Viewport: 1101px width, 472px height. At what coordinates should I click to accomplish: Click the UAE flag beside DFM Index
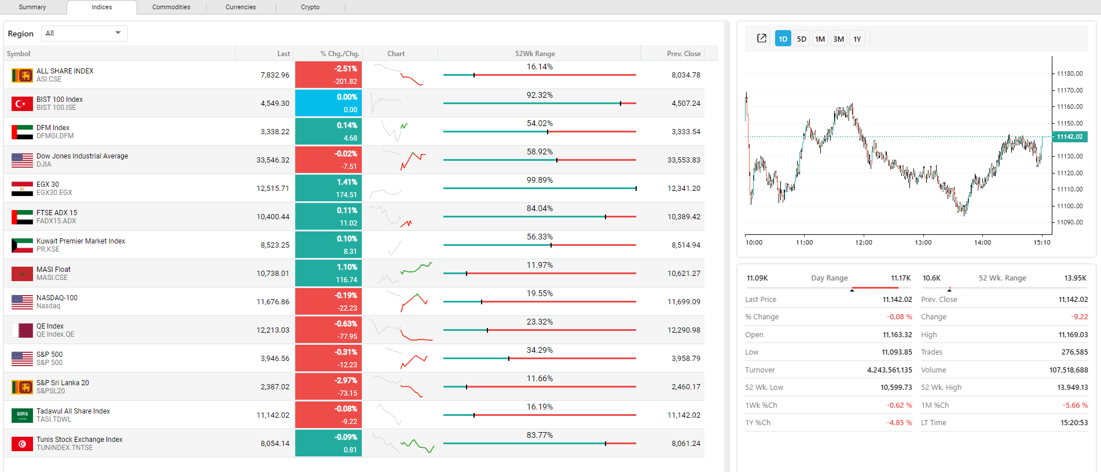22,132
